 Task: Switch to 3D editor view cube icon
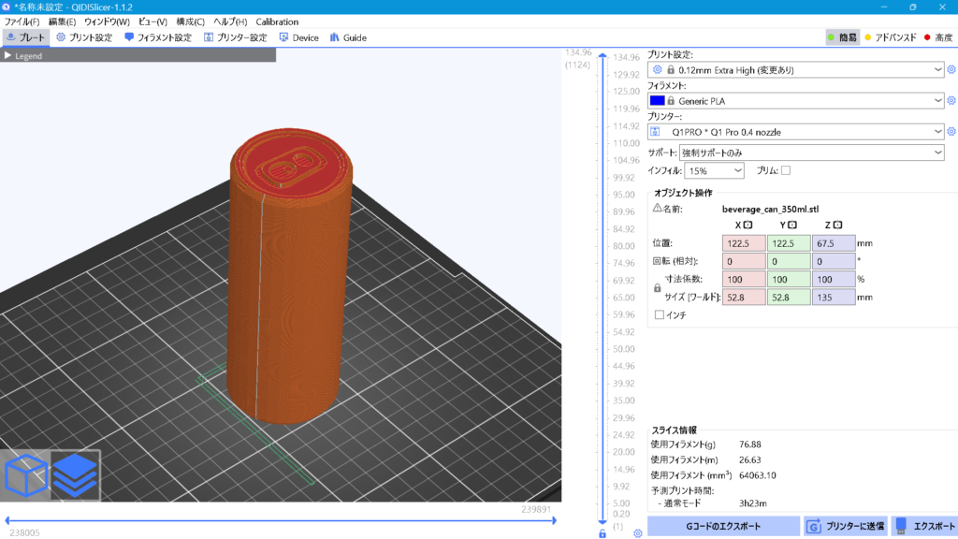click(x=26, y=475)
